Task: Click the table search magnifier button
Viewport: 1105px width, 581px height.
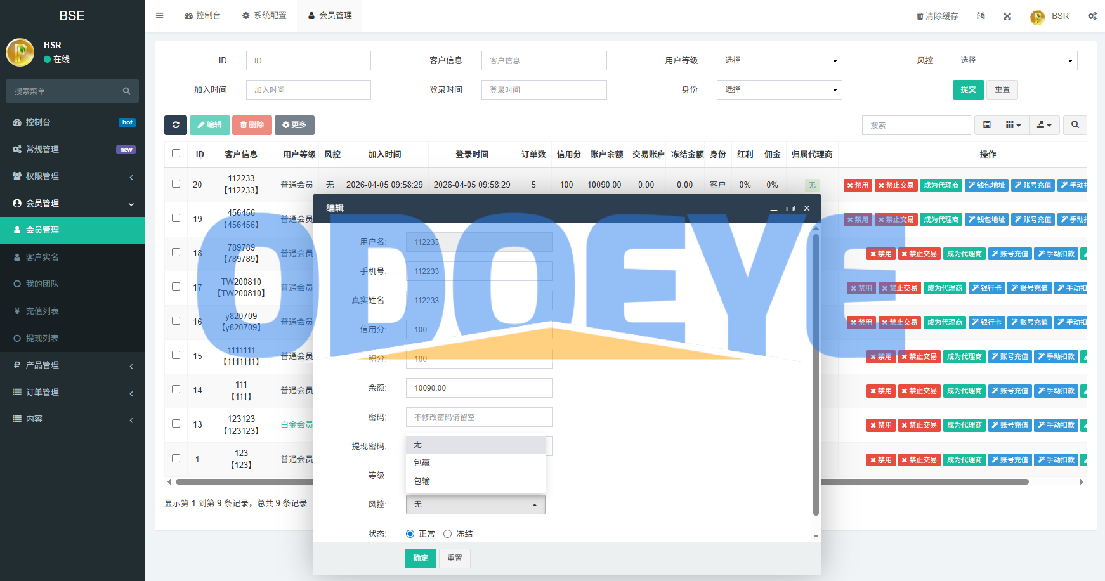Action: click(x=1075, y=125)
